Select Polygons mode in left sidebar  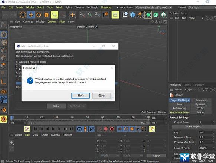coord(4,66)
